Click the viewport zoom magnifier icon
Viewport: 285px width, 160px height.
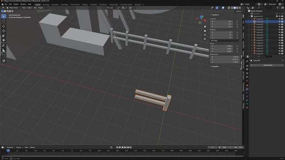[x=205, y=27]
